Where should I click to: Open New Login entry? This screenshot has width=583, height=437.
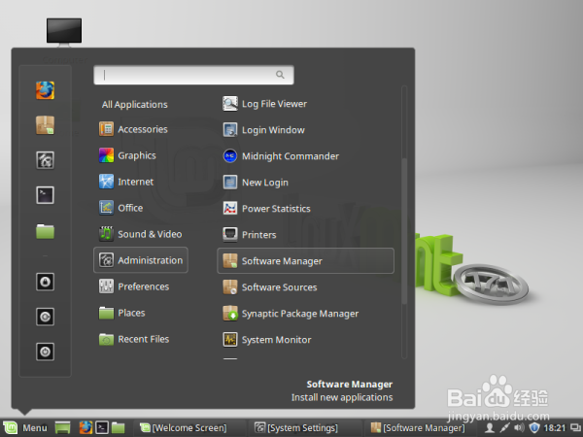(305, 183)
